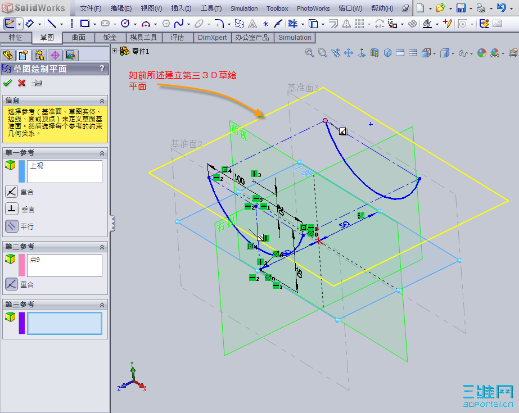Toggle the Perpendicular (垂直) relation button

tap(11, 209)
